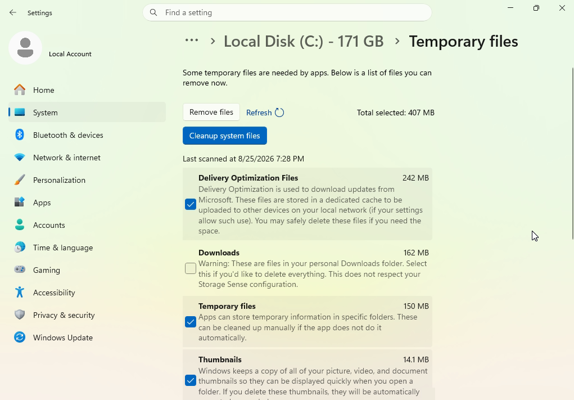Click the Local Account name
The width and height of the screenshot is (574, 400).
[x=70, y=54]
